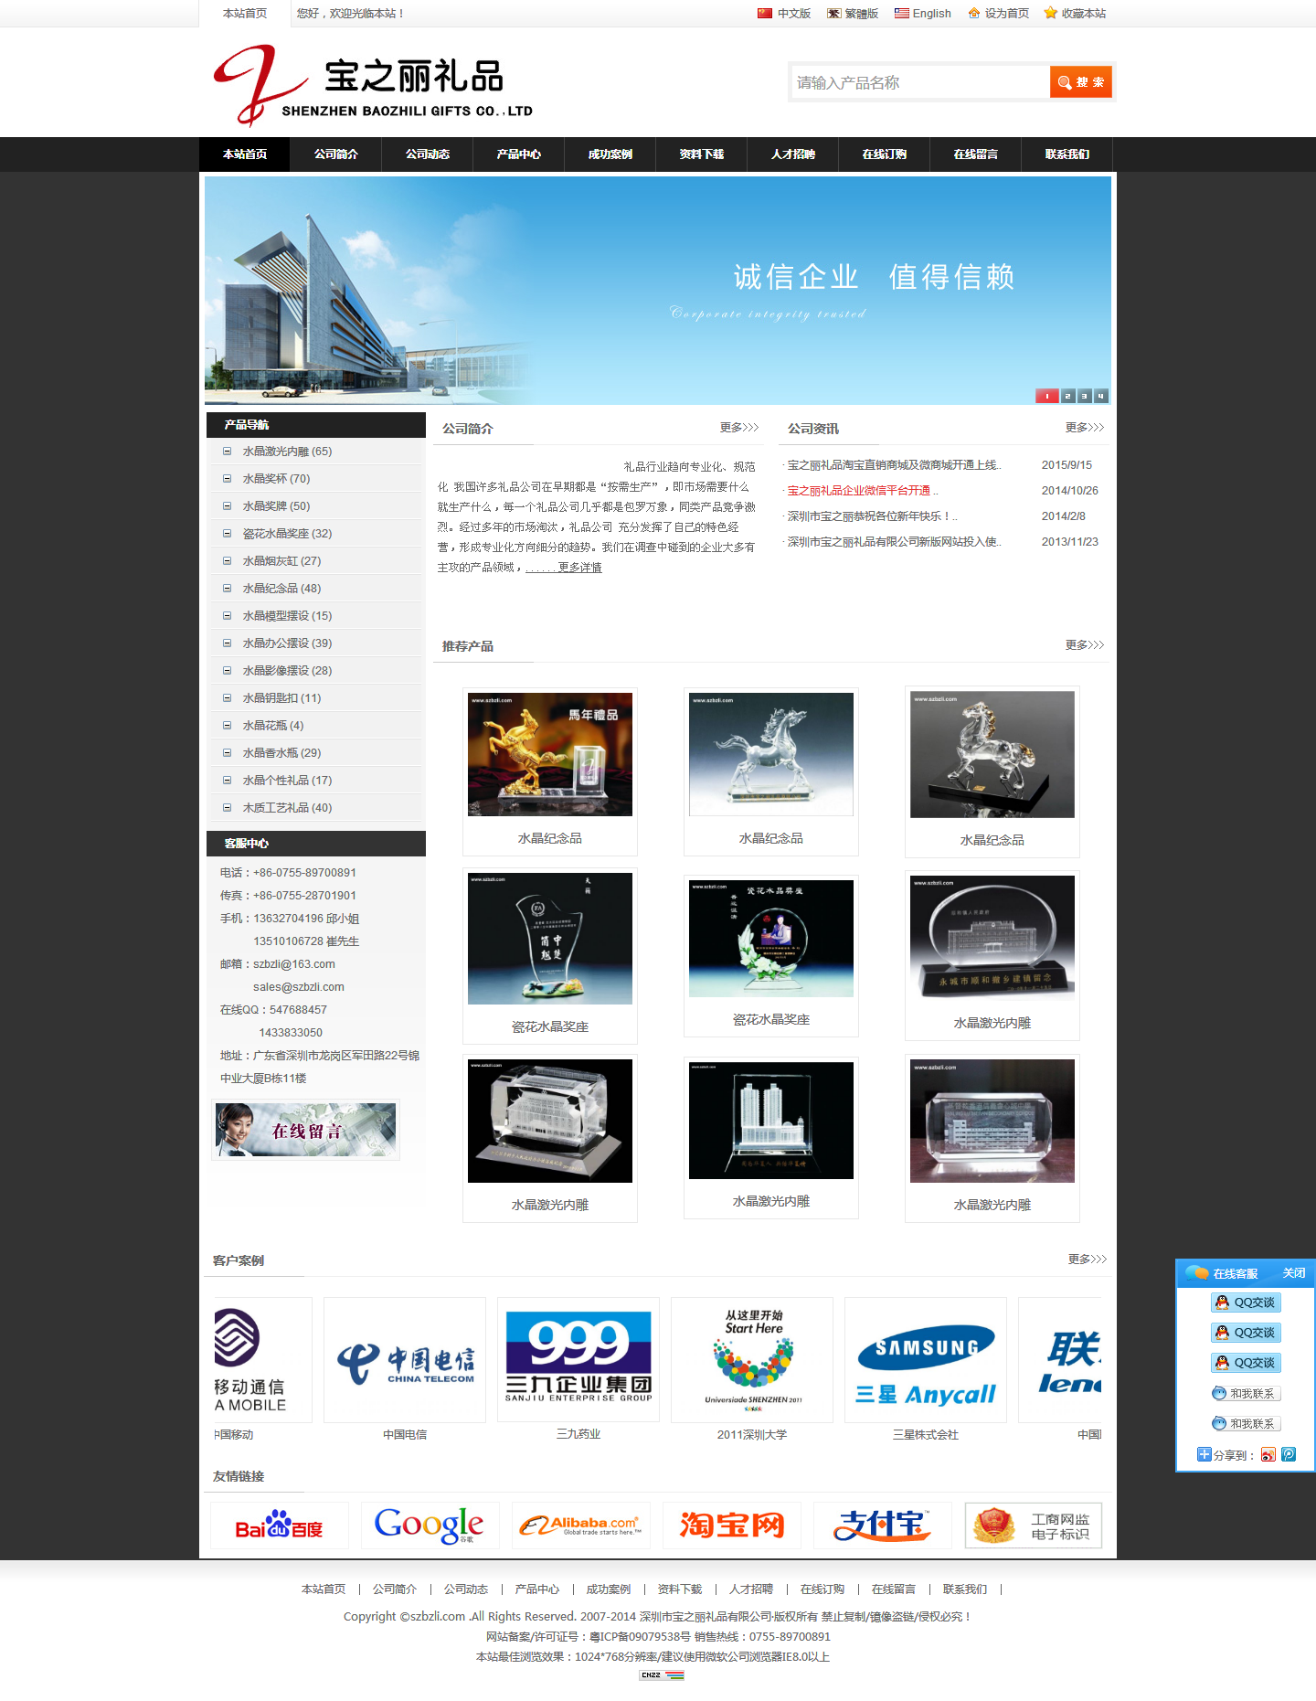1316x1701 pixels.
Task: Click the 收藏本站 star bookmark link
Action: click(1075, 14)
